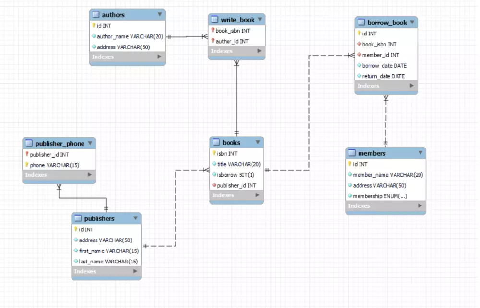
Task: Select the write_book table title
Action: [239, 19]
